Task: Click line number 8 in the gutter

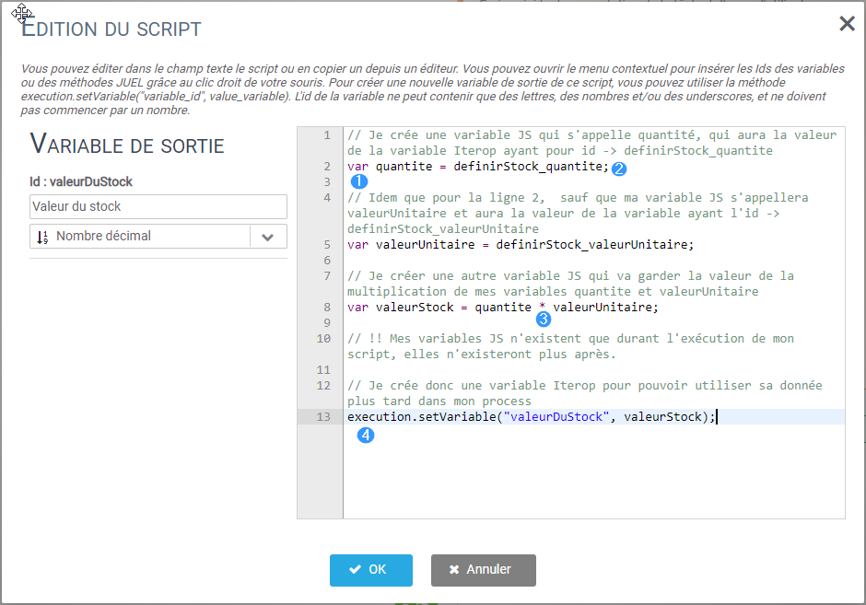Action: [x=326, y=308]
